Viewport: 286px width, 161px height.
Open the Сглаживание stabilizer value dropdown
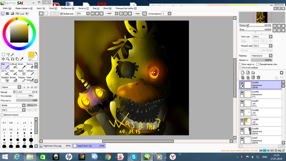coord(167,13)
